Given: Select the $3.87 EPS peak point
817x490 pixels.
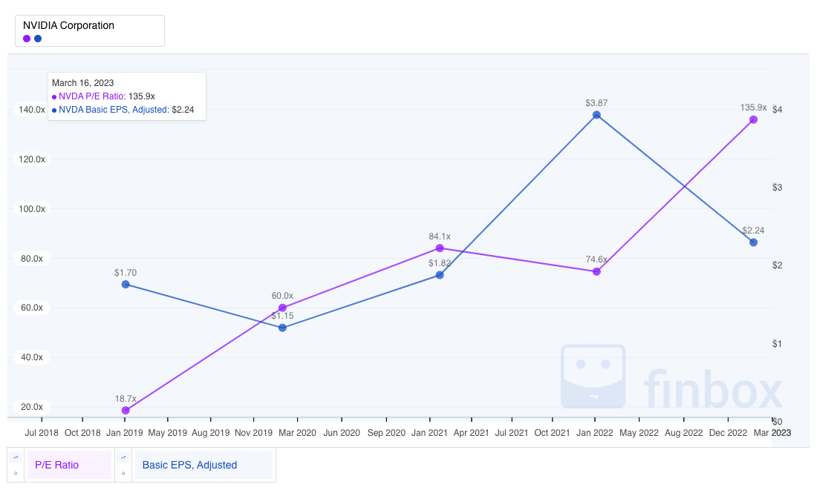Looking at the screenshot, I should click(x=596, y=115).
